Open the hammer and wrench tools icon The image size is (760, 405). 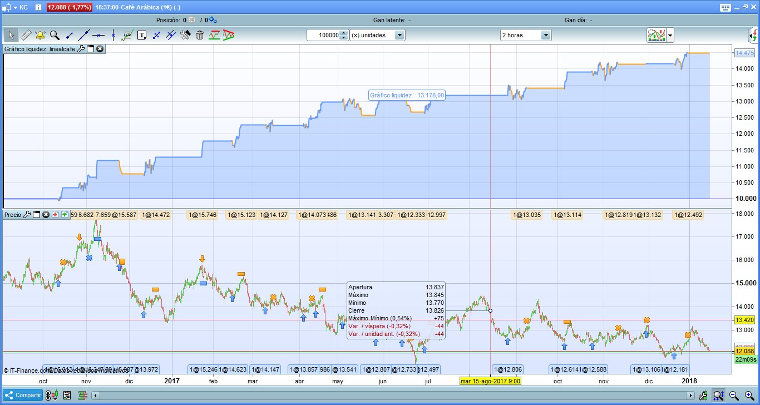coord(185,35)
